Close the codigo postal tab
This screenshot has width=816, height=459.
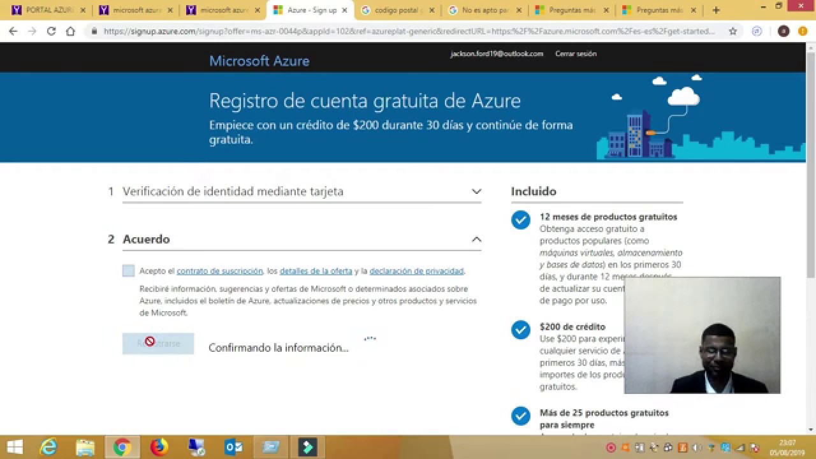click(432, 10)
